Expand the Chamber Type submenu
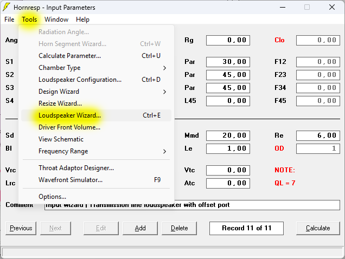Screen dimensions: 345x259 (x=96, y=68)
